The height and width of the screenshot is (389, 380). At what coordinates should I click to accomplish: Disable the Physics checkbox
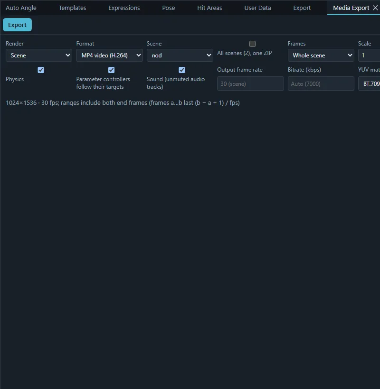click(x=41, y=70)
